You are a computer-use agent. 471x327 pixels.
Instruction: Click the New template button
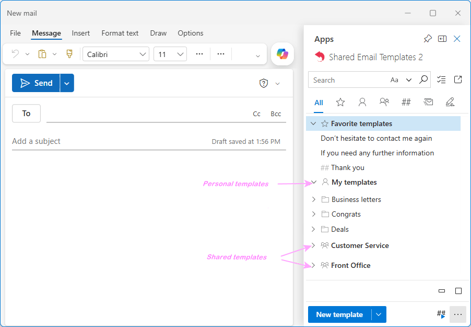(x=339, y=314)
